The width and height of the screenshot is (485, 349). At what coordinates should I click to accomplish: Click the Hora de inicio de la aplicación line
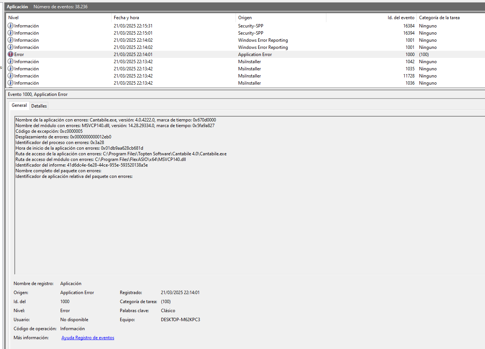(x=79, y=148)
